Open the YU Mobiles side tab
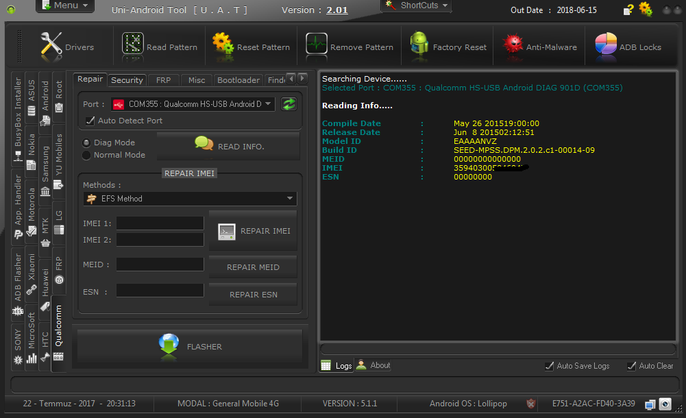This screenshot has height=418, width=686. point(59,161)
